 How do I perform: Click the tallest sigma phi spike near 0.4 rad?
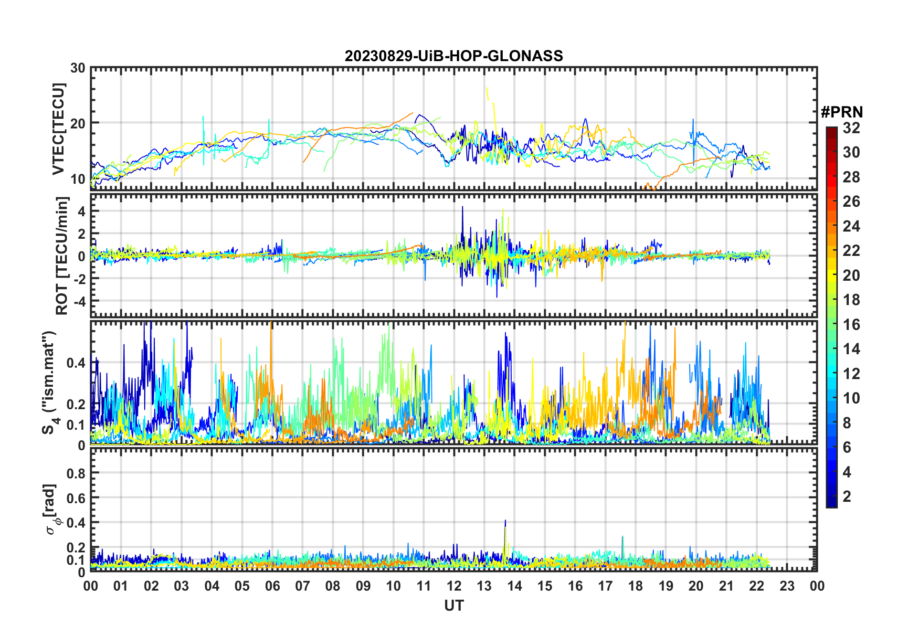[x=505, y=522]
